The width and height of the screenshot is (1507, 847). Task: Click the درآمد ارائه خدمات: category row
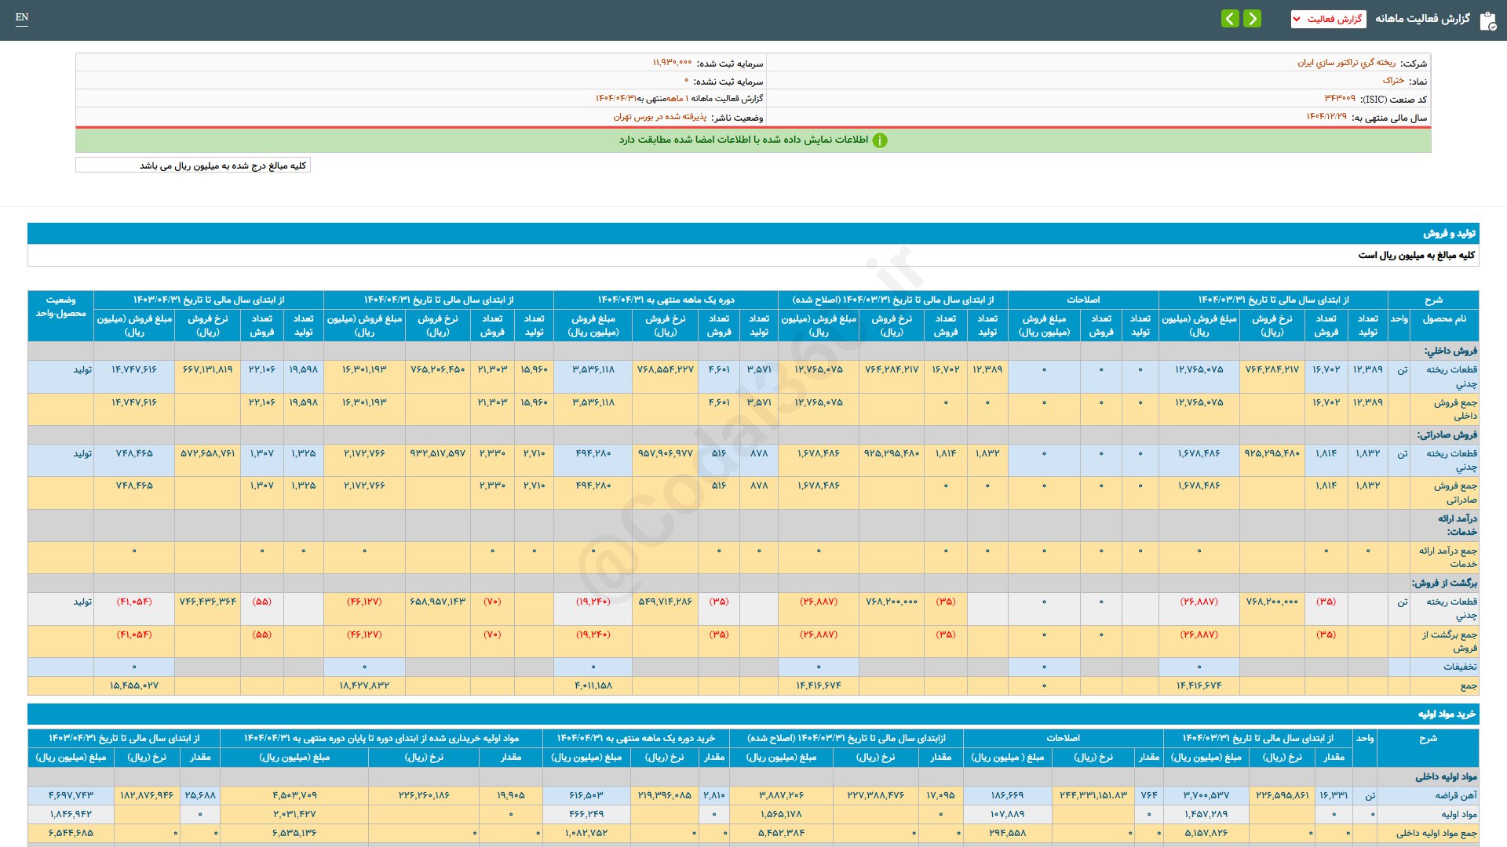click(x=753, y=525)
